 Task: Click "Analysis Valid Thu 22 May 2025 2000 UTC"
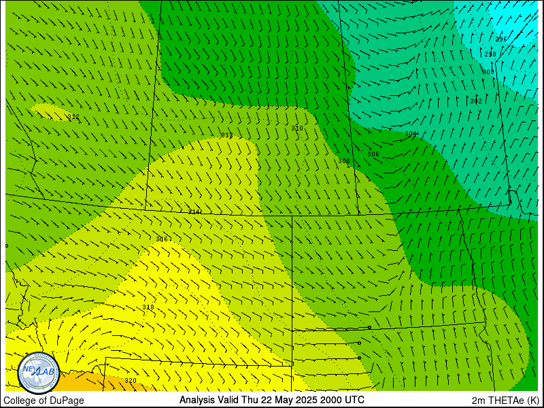pyautogui.click(x=271, y=400)
